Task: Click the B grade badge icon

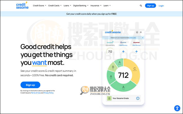Action: 109,98
